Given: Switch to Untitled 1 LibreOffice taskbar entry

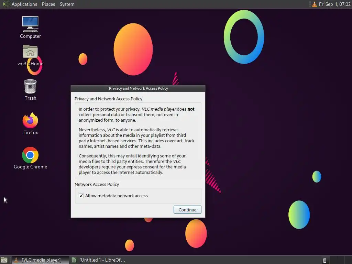Looking at the screenshot, I should 99,260.
